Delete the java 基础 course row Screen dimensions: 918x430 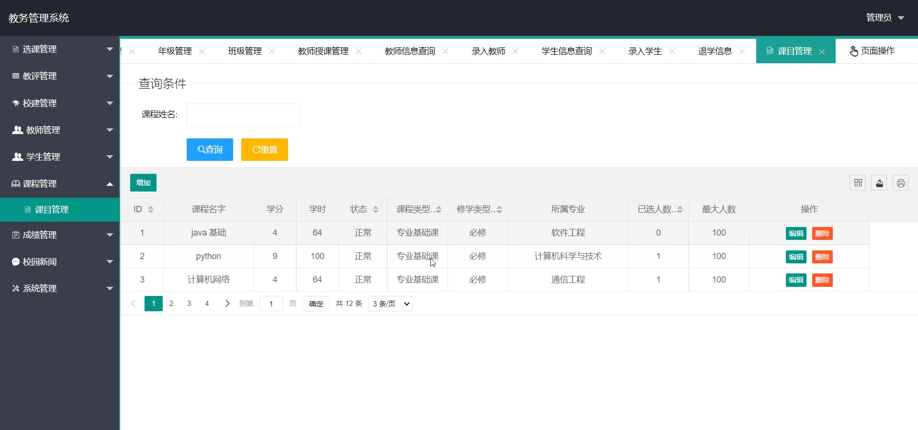click(822, 234)
